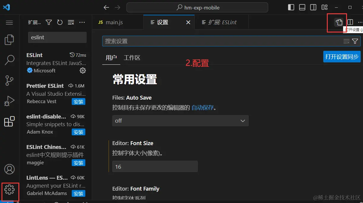Image resolution: width=363 pixels, height=203 pixels.
Task: Open command center hm-exp-mobile
Action: coord(197,7)
